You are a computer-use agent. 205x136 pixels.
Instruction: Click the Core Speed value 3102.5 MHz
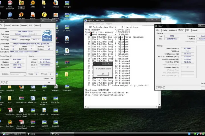click(x=17, y=59)
